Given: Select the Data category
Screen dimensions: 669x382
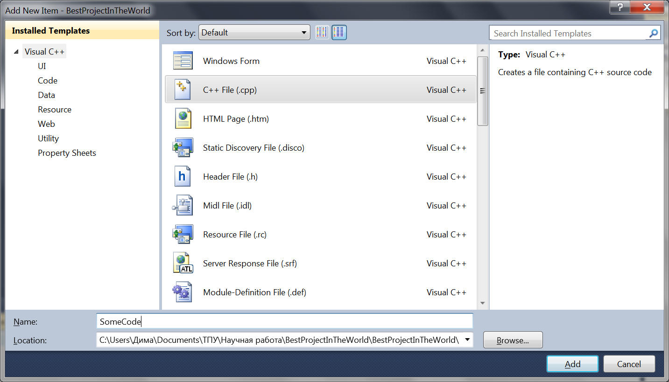Looking at the screenshot, I should [x=46, y=95].
